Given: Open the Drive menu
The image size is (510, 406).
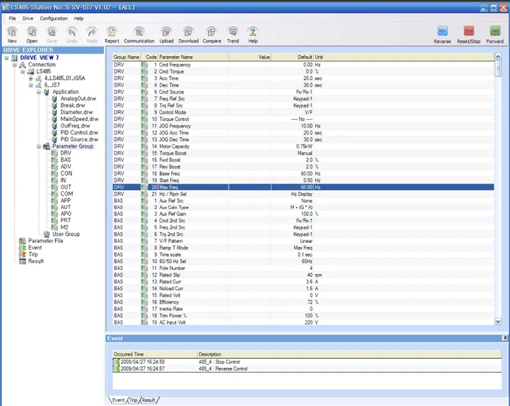Looking at the screenshot, I should [27, 18].
